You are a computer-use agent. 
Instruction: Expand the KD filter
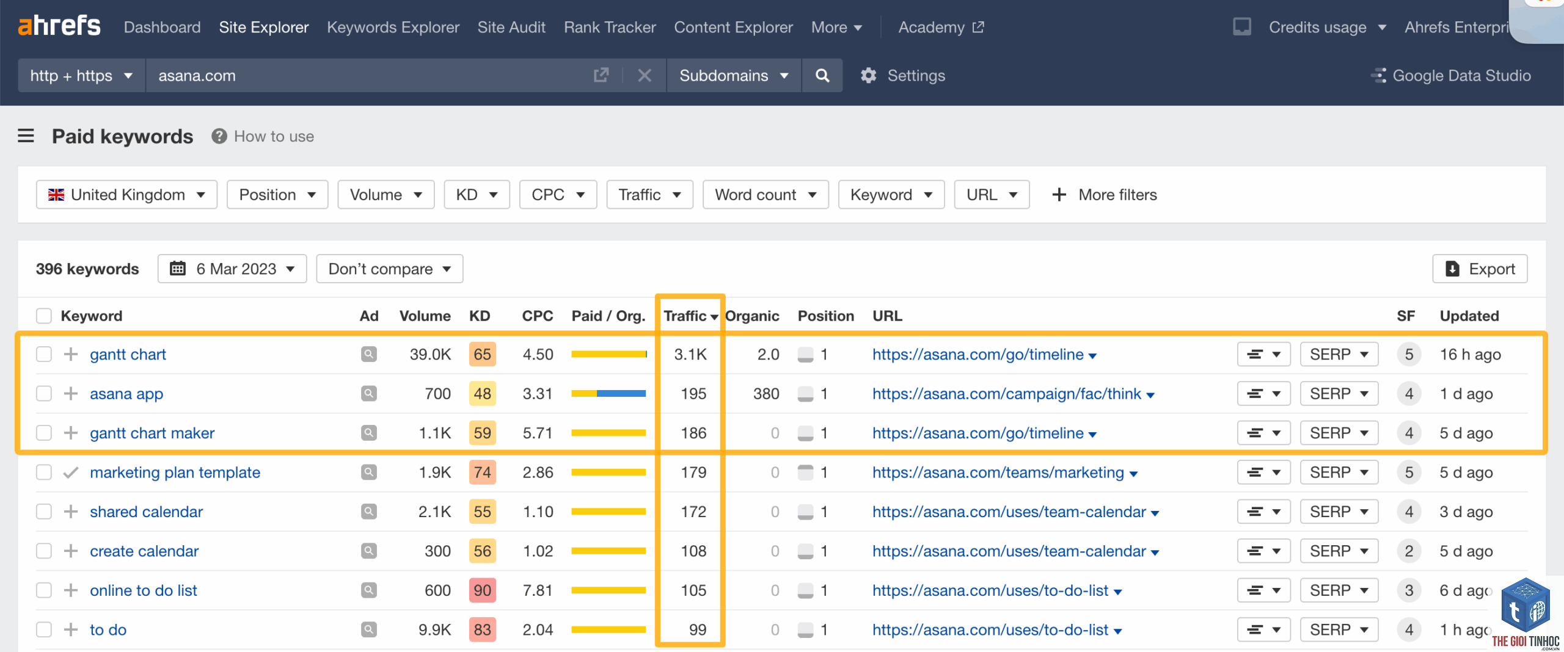coord(477,195)
